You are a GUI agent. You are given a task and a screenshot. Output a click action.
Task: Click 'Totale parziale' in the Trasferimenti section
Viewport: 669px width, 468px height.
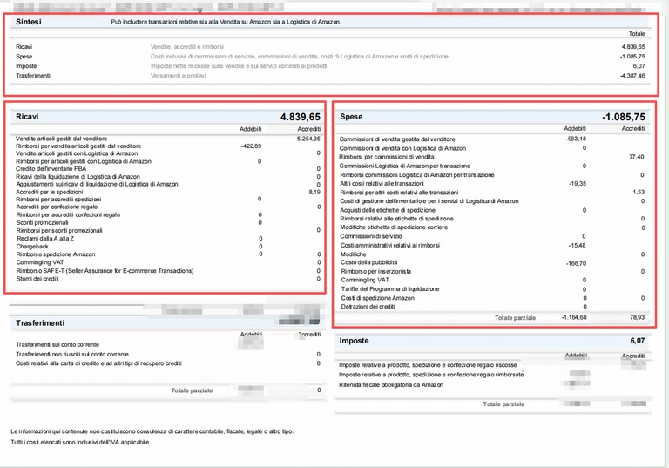click(192, 390)
